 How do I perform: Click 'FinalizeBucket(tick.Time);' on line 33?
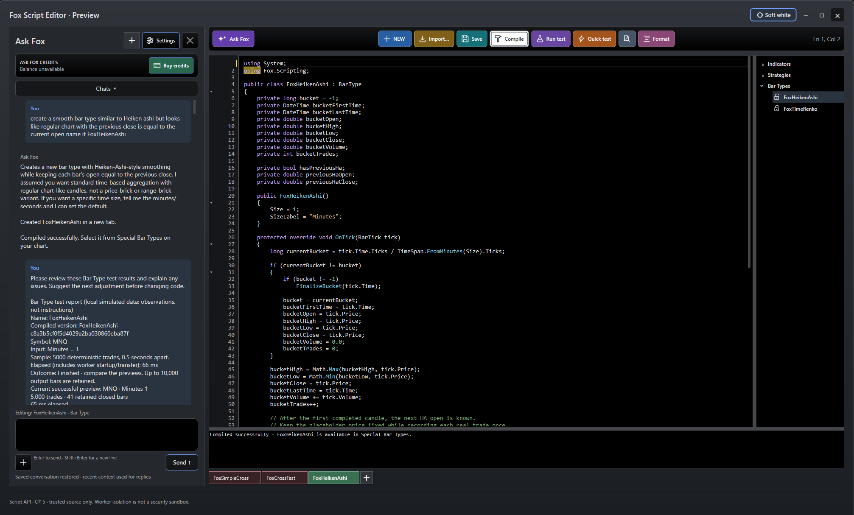point(338,286)
